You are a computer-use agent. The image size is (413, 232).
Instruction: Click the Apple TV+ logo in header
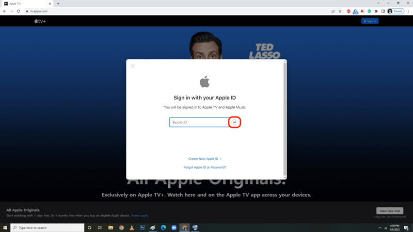click(40, 21)
